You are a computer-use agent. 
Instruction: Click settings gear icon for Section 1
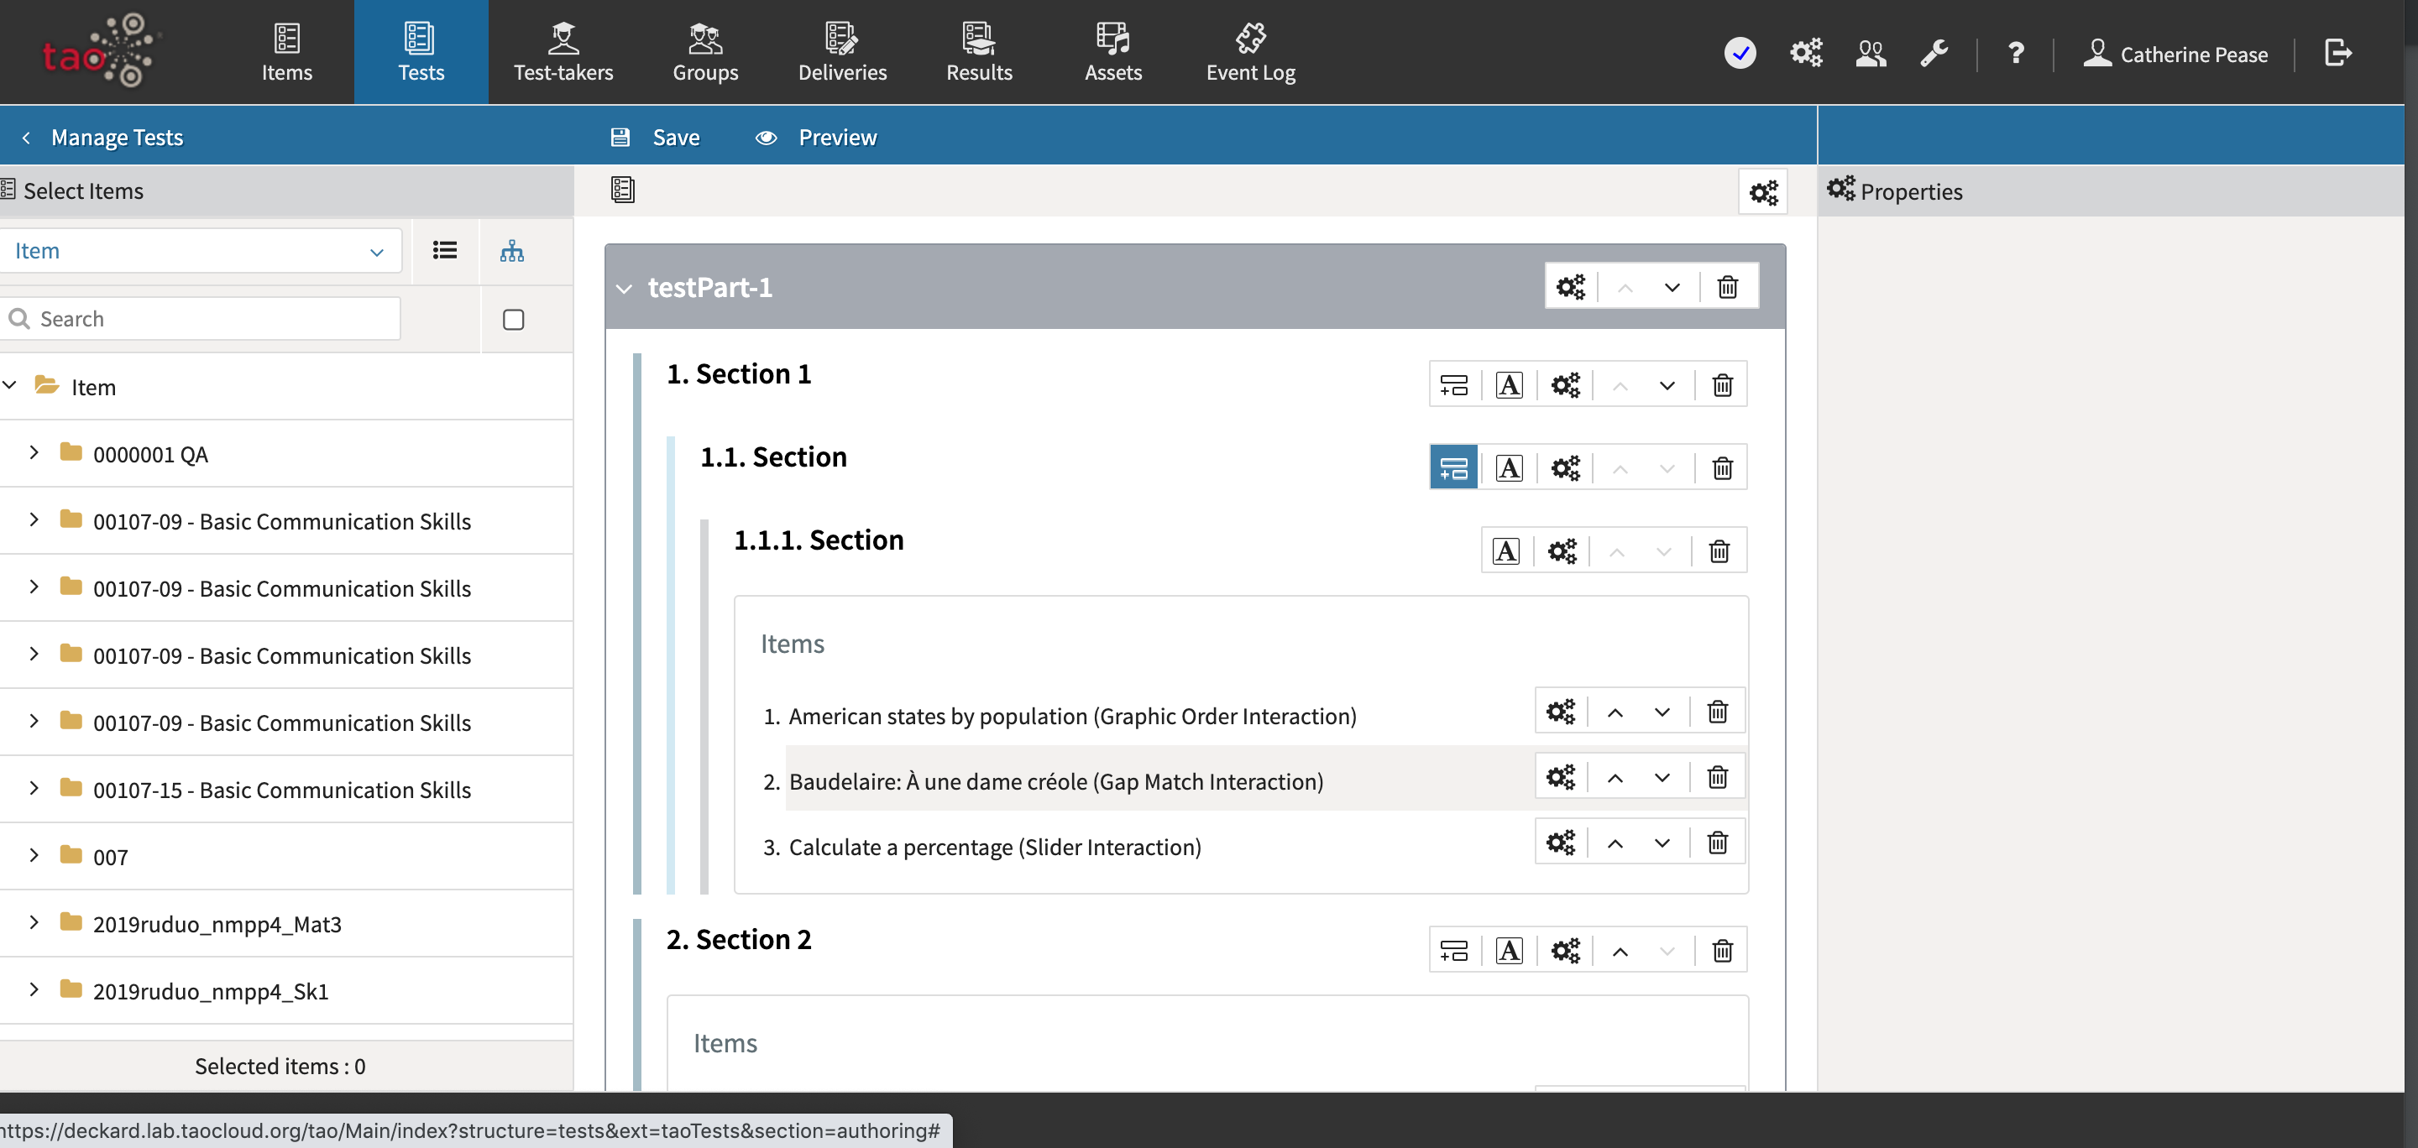(1565, 384)
